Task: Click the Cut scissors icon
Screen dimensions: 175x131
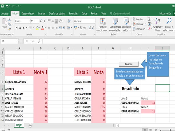Action: pyautogui.click(x=10, y=19)
